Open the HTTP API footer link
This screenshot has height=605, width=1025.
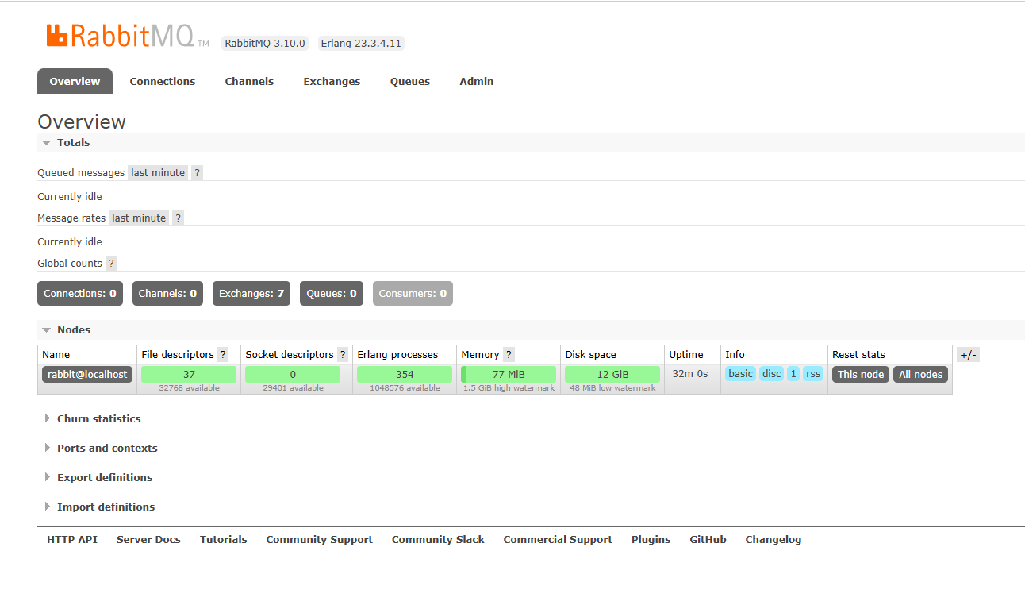pos(72,539)
